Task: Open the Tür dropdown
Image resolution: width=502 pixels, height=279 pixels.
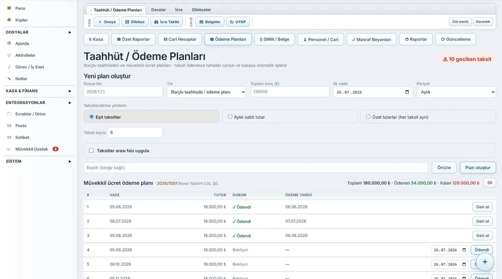Action: (x=207, y=92)
